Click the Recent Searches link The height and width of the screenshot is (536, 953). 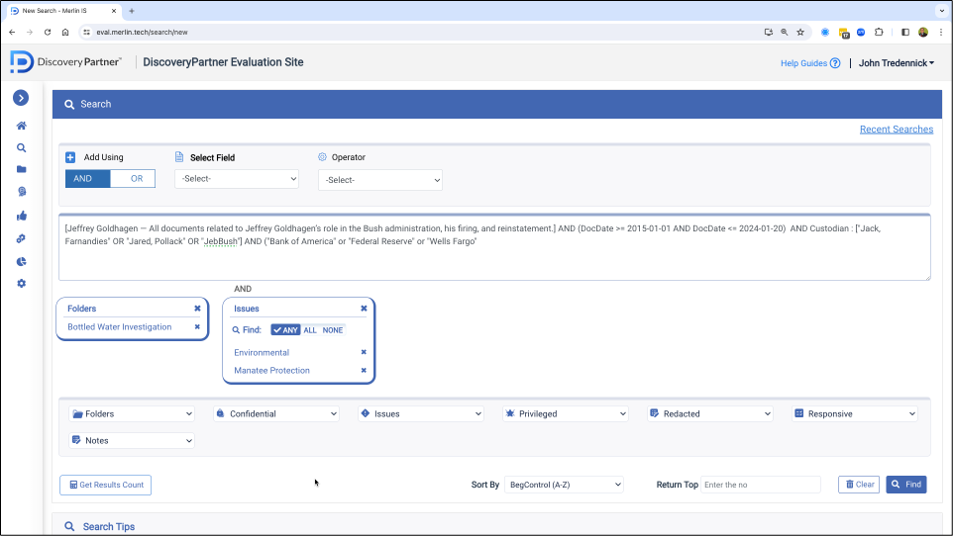tap(896, 130)
